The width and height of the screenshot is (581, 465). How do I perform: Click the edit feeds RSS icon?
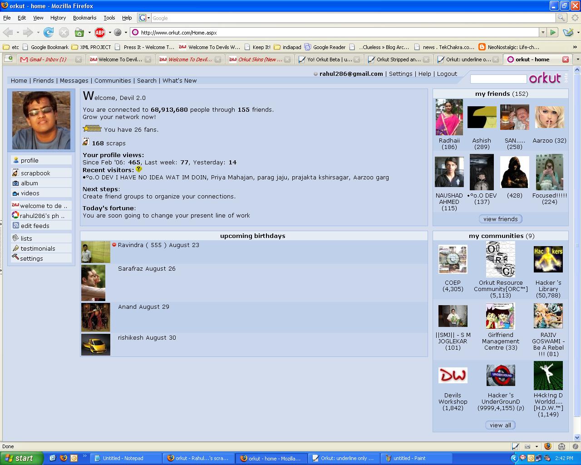click(15, 225)
